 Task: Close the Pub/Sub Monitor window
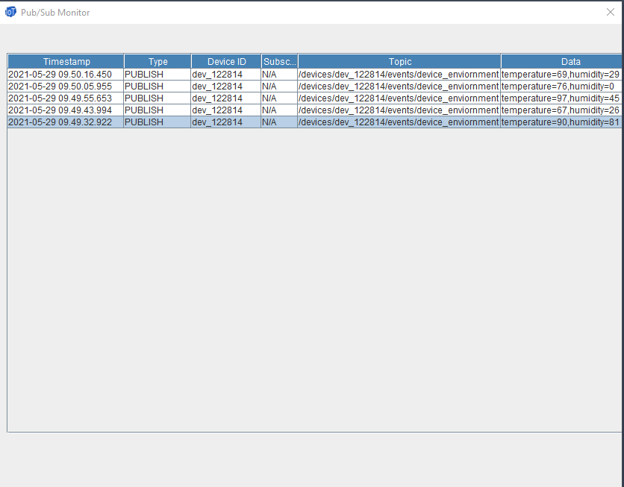(x=610, y=12)
